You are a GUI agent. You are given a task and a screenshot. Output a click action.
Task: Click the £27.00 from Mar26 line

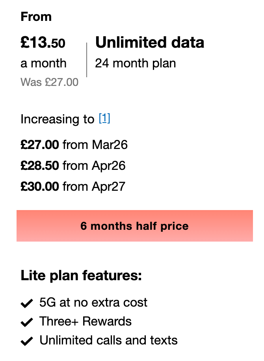[x=74, y=145]
